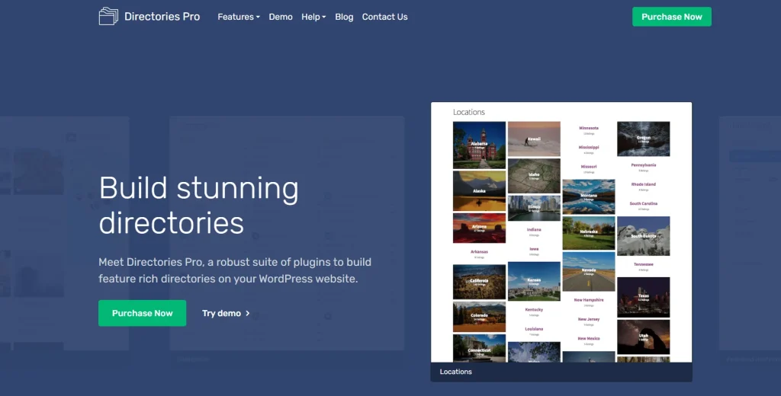Viewport: 781px width, 396px height.
Task: Open the Hawaii location thumbnail
Action: coord(534,139)
